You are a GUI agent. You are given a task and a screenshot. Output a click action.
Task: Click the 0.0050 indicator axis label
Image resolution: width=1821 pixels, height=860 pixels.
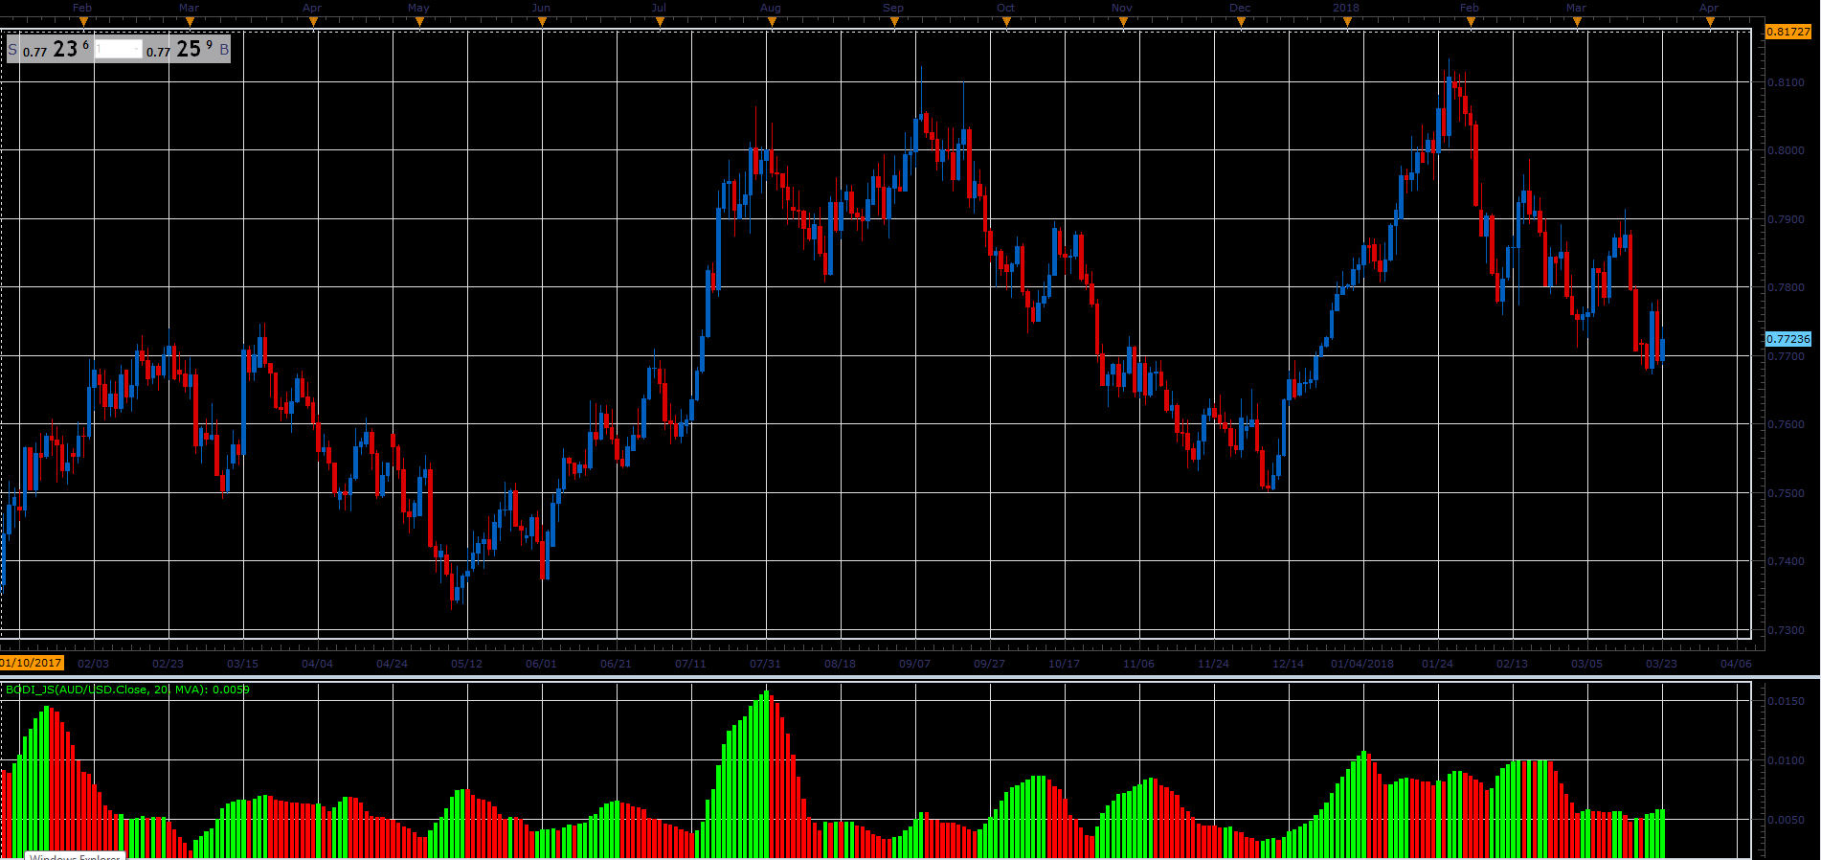pos(1786,820)
